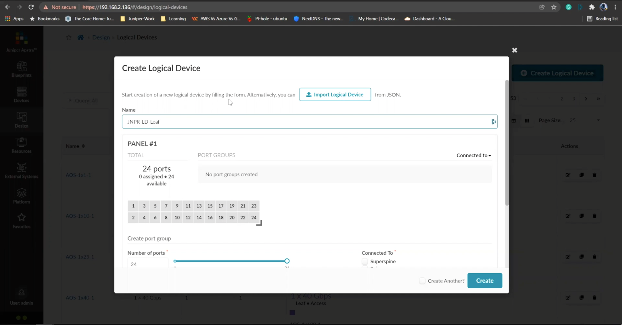Image resolution: width=622 pixels, height=325 pixels.
Task: Tick the Create Another? checkbox
Action: pyautogui.click(x=422, y=281)
